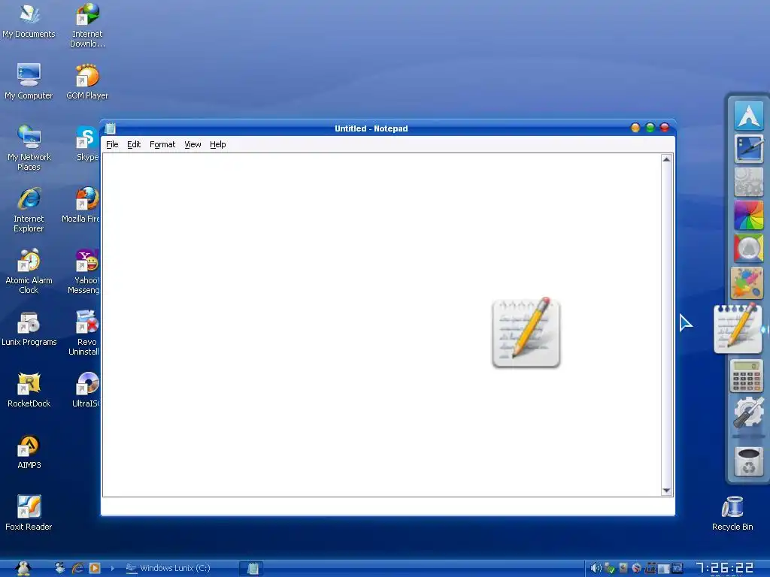This screenshot has height=577, width=770.
Task: Open the paint splatter dock icon
Action: point(747,282)
